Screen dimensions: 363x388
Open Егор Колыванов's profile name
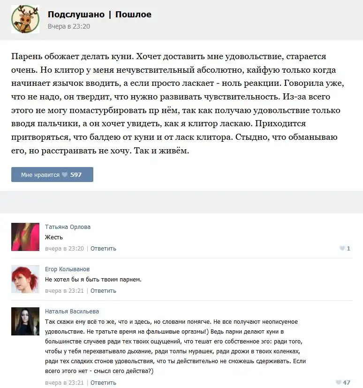coord(67,269)
